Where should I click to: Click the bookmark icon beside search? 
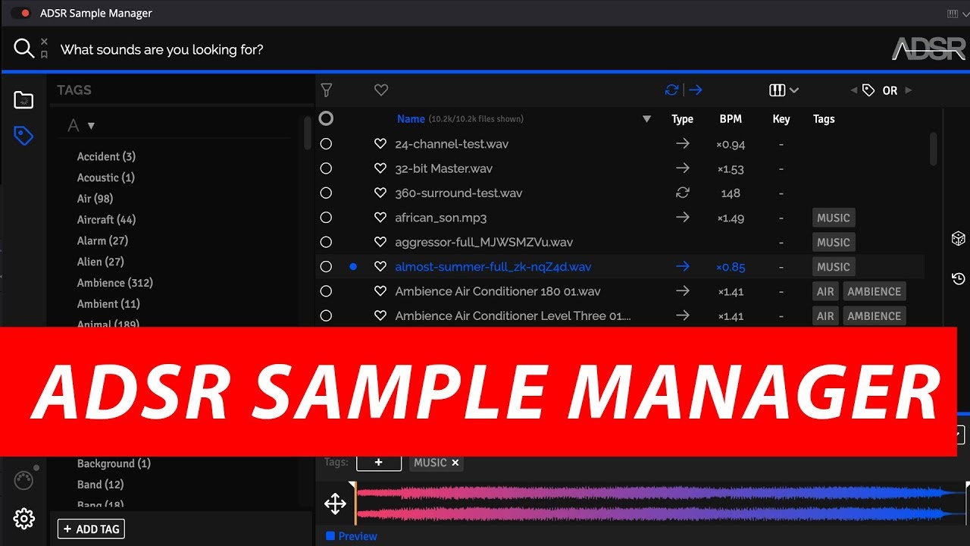point(44,55)
